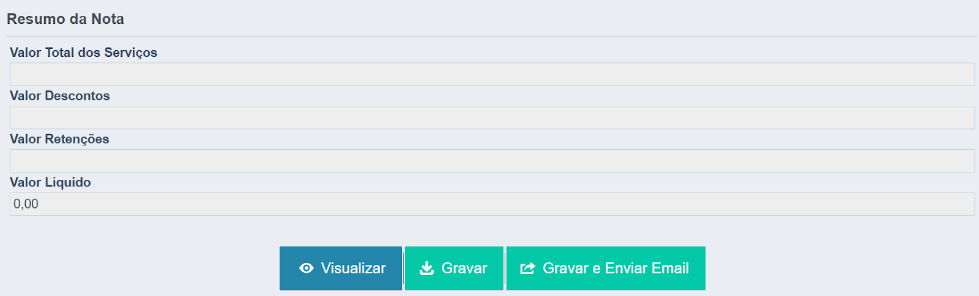
Task: Click the "Valor Total dos Serviços" label
Action: click(x=83, y=53)
